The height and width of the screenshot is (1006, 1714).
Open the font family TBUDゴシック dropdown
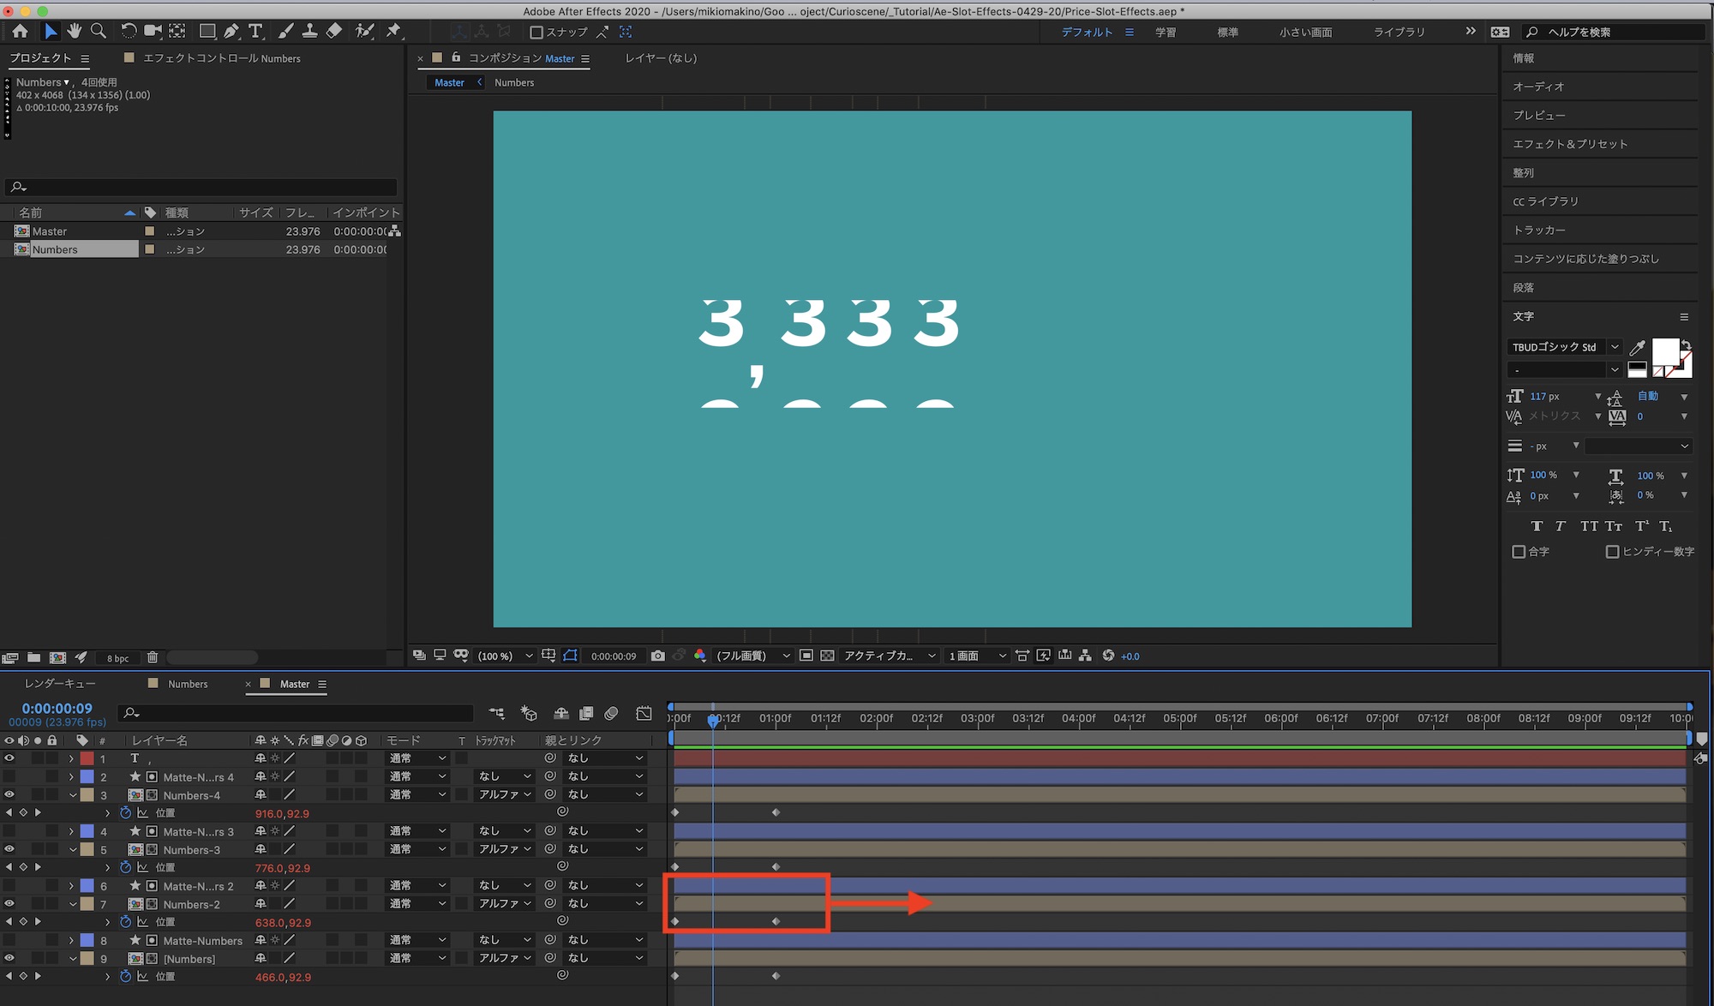[x=1615, y=347]
